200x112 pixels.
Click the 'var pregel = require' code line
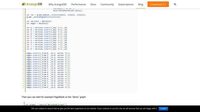tap(46, 105)
